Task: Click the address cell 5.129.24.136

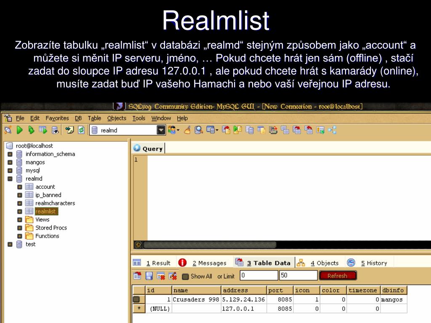Action: pyautogui.click(x=244, y=299)
